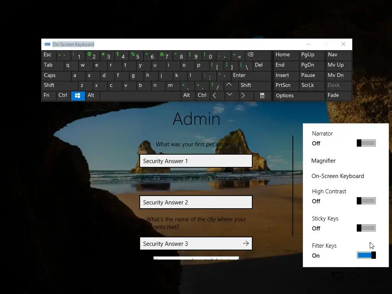The width and height of the screenshot is (392, 294).
Task: Enable High Contrast toggle
Action: click(x=366, y=201)
